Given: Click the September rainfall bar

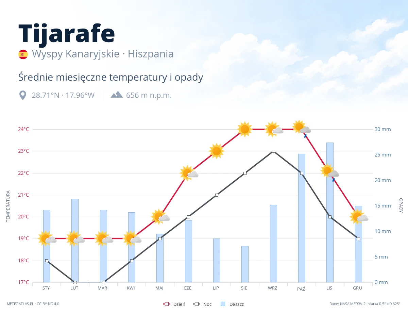Looking at the screenshot, I should click(x=273, y=244).
